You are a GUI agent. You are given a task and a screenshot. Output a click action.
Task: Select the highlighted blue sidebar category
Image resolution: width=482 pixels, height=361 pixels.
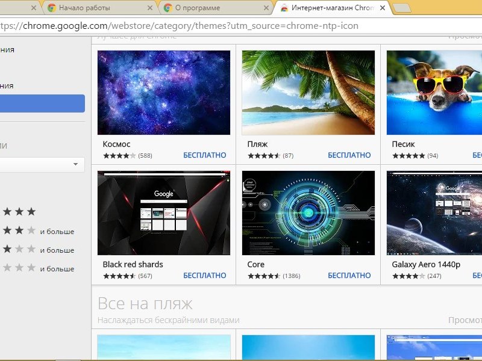tap(42, 103)
